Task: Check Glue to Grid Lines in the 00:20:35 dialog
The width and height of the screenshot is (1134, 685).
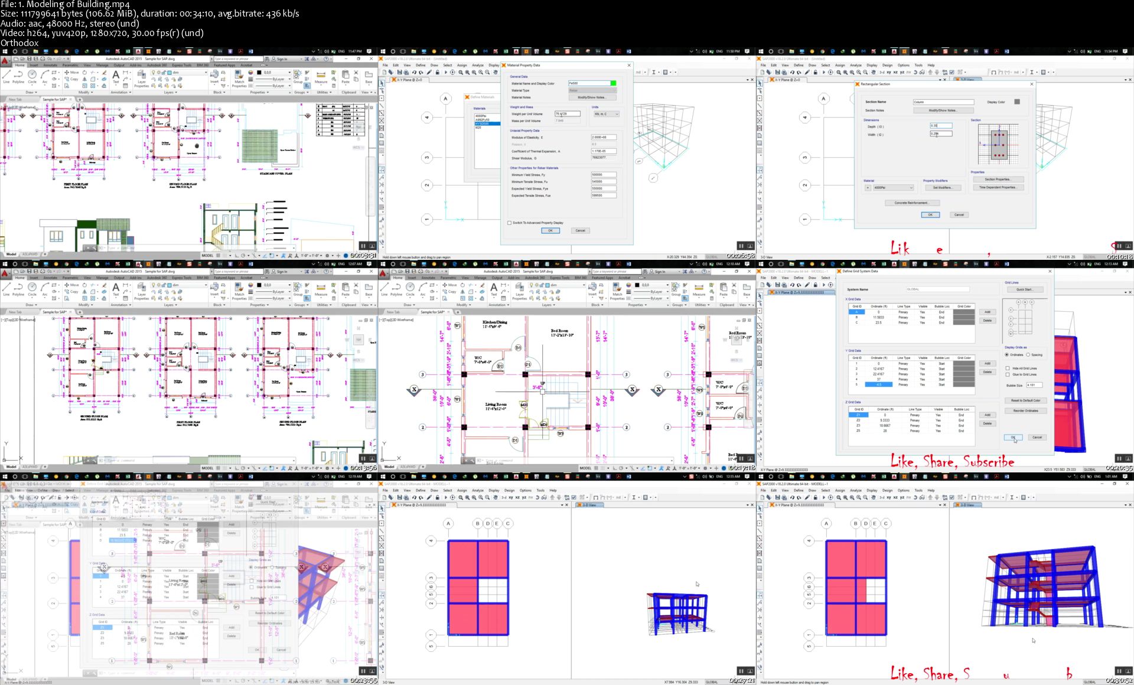Action: point(1008,374)
